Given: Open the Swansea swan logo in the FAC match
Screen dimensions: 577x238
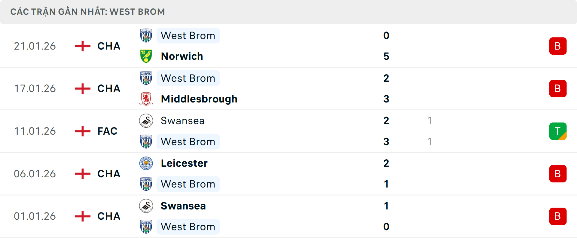Looking at the screenshot, I should pos(146,121).
